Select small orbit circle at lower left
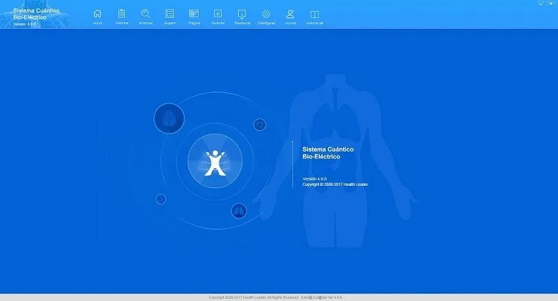The image size is (558, 301). [161, 199]
